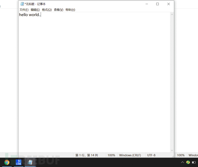The width and height of the screenshot is (198, 167).
Task: Click the scroll down arrow in Notepad
Action: [172, 150]
